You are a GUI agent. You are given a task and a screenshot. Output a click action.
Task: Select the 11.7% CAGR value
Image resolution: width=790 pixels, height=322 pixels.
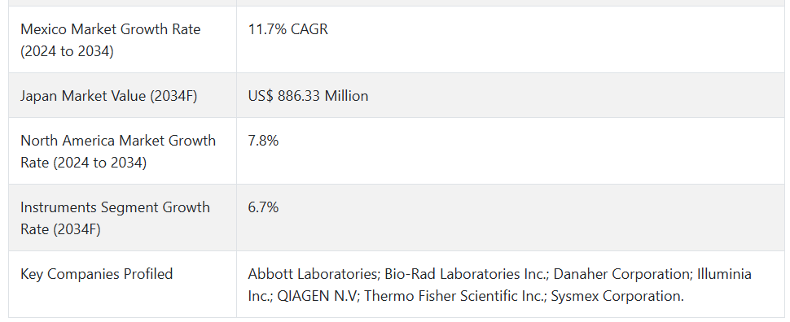[287, 29]
